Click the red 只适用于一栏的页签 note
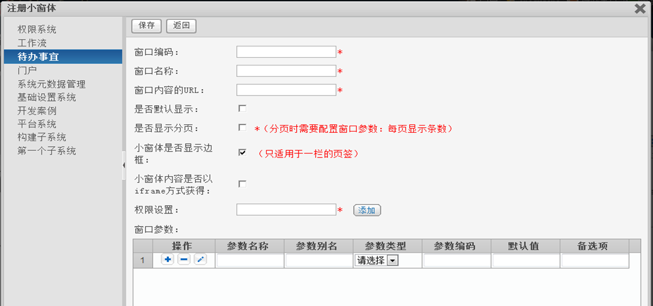Viewport: 653px width, 306px height. tap(308, 153)
